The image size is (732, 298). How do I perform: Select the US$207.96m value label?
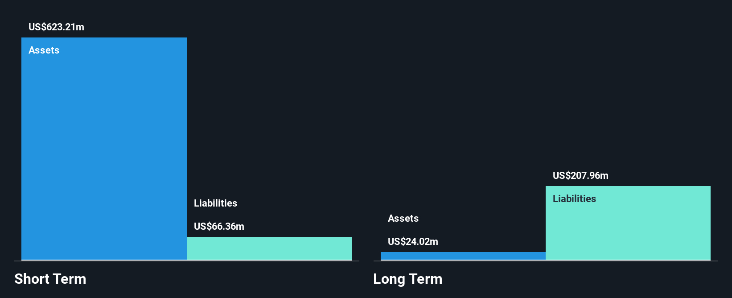(x=580, y=175)
